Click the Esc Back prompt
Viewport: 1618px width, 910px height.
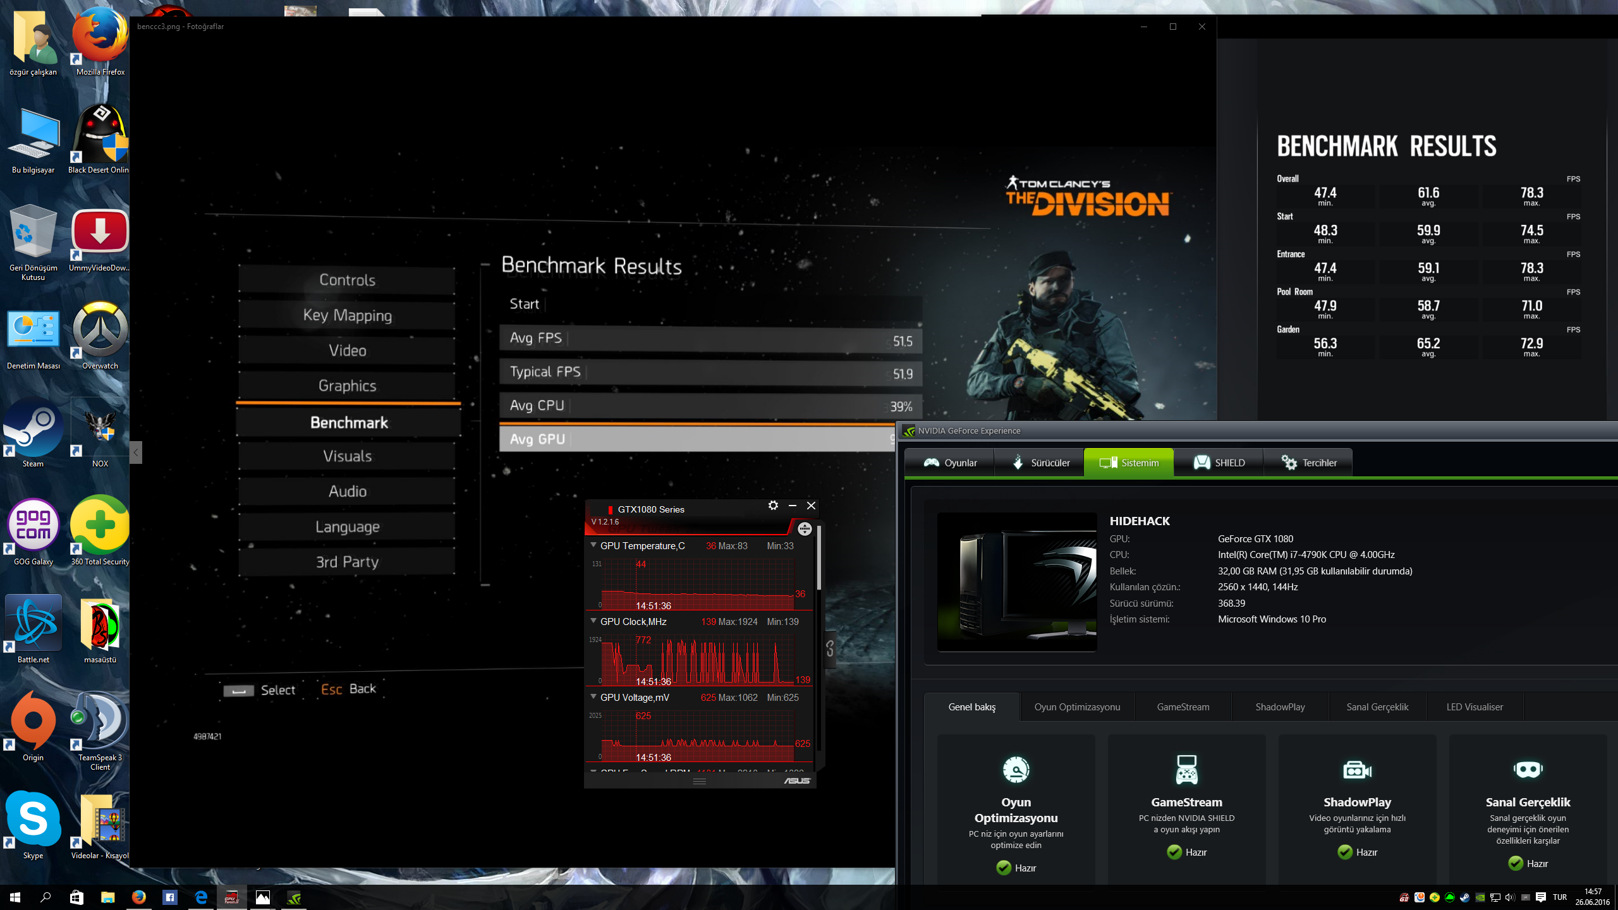(x=348, y=689)
